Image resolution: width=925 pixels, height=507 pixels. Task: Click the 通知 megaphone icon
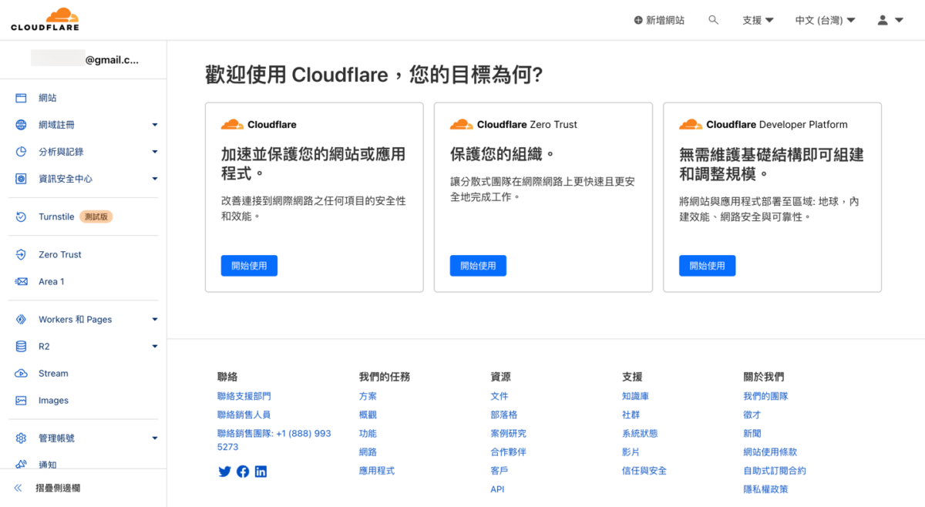point(22,465)
